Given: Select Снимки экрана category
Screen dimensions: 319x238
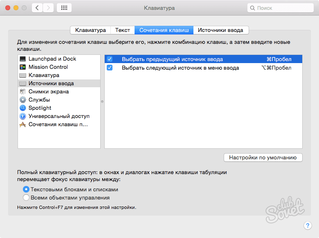Looking at the screenshot, I should click(x=59, y=91).
